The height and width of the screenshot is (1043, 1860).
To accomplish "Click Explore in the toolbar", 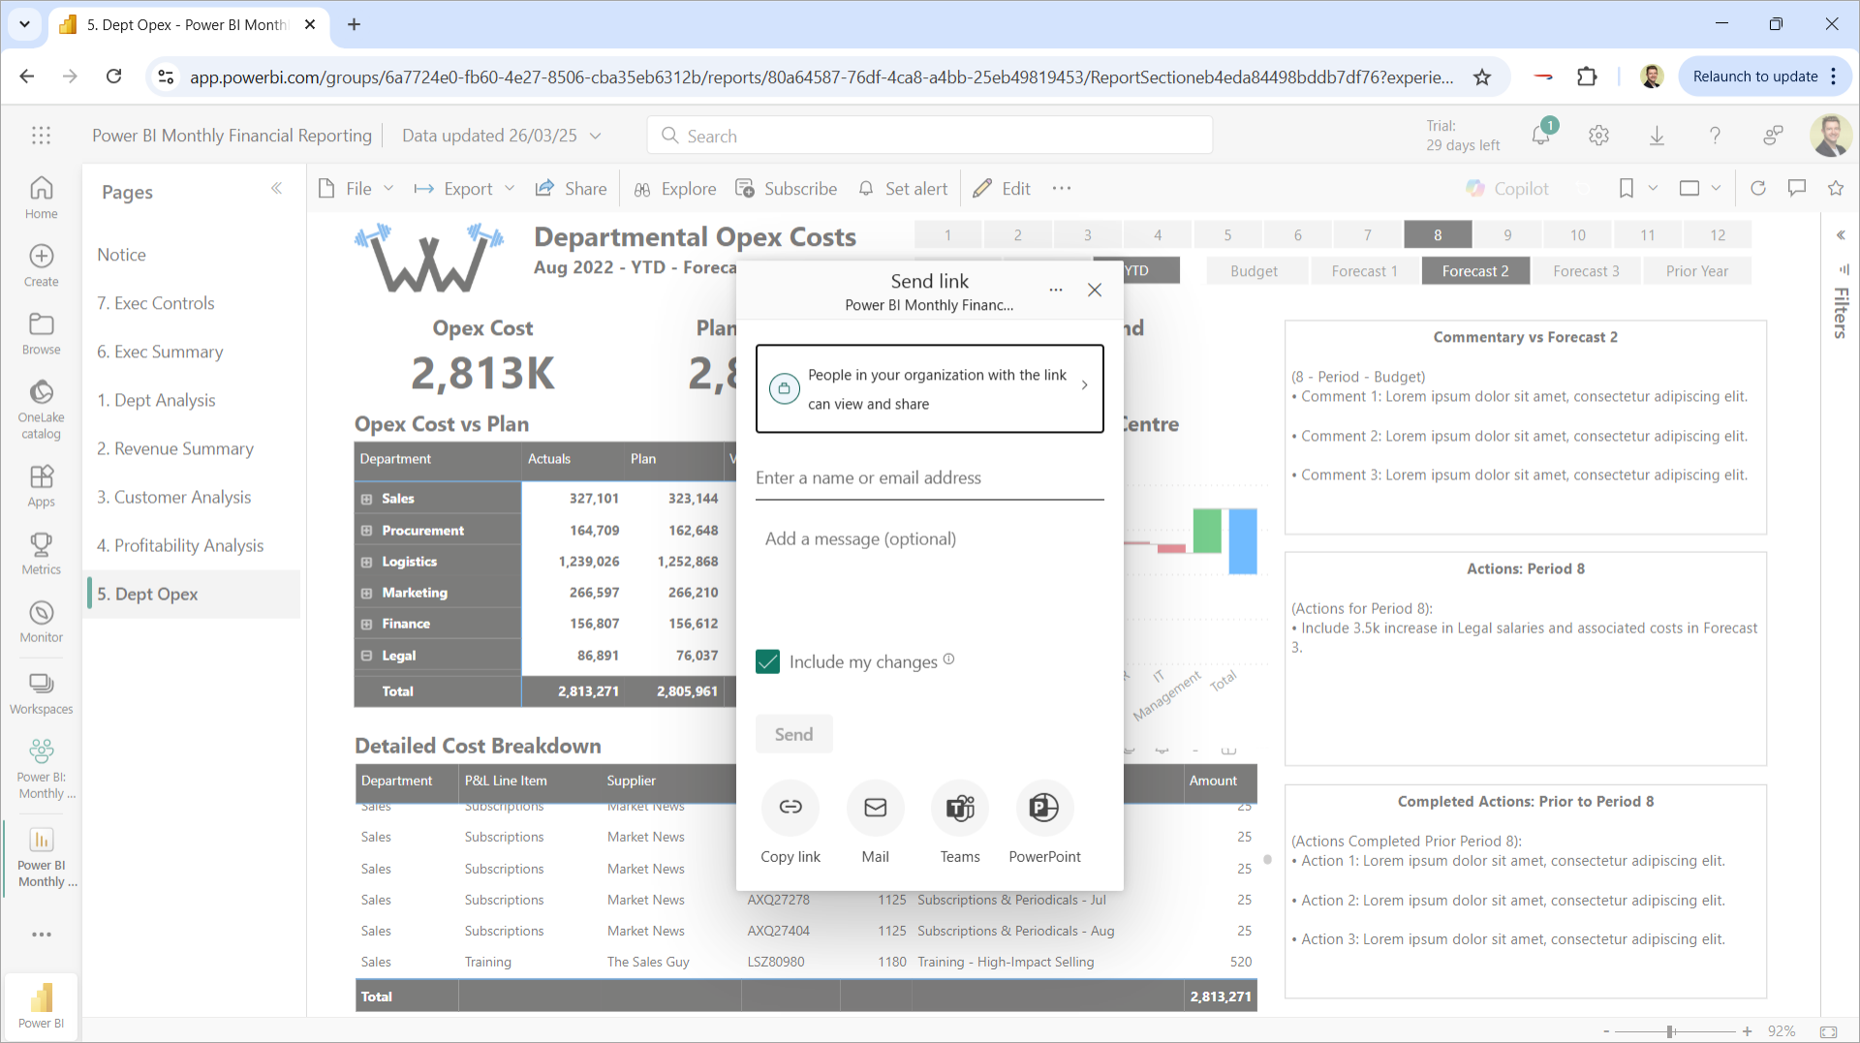I will coord(675,189).
